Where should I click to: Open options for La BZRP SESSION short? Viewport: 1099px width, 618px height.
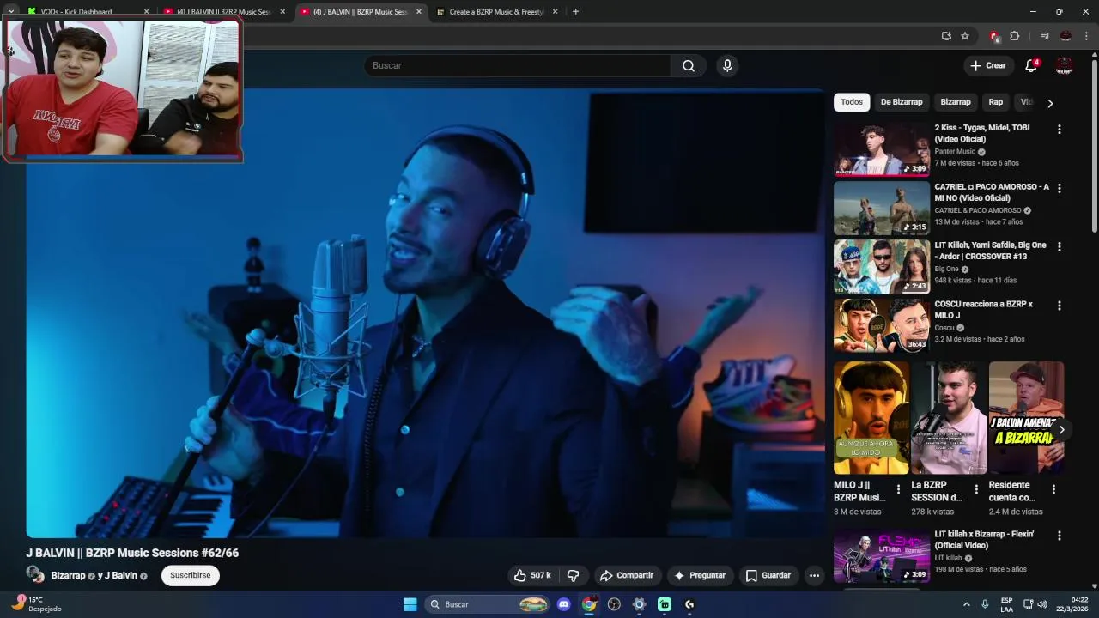976,489
